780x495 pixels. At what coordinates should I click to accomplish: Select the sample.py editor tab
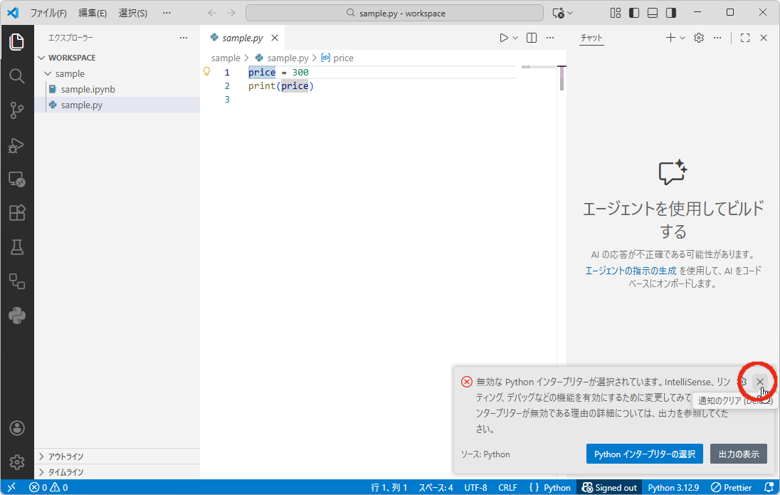tap(243, 38)
